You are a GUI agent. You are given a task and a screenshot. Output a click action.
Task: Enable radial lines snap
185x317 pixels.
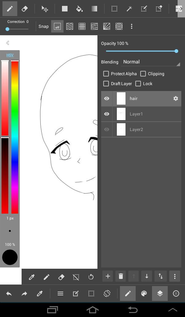click(x=106, y=26)
